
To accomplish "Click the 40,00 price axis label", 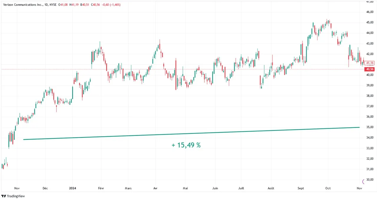I will tap(370, 75).
